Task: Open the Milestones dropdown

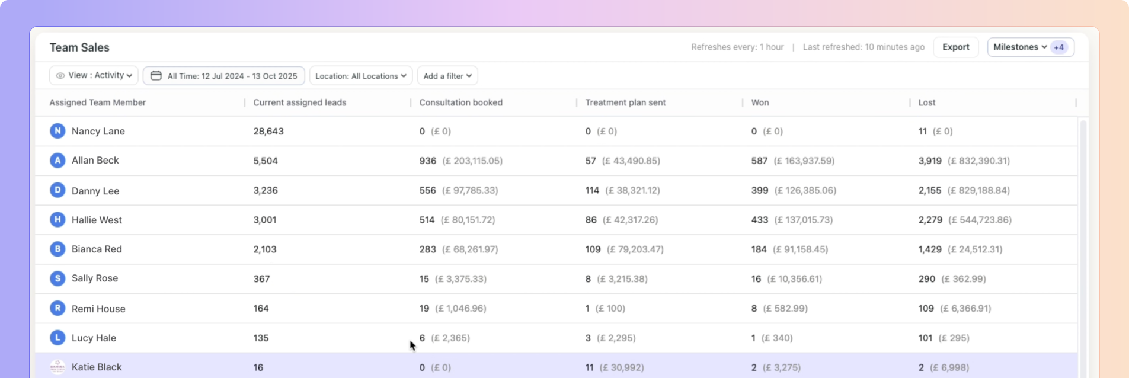Action: tap(1019, 47)
